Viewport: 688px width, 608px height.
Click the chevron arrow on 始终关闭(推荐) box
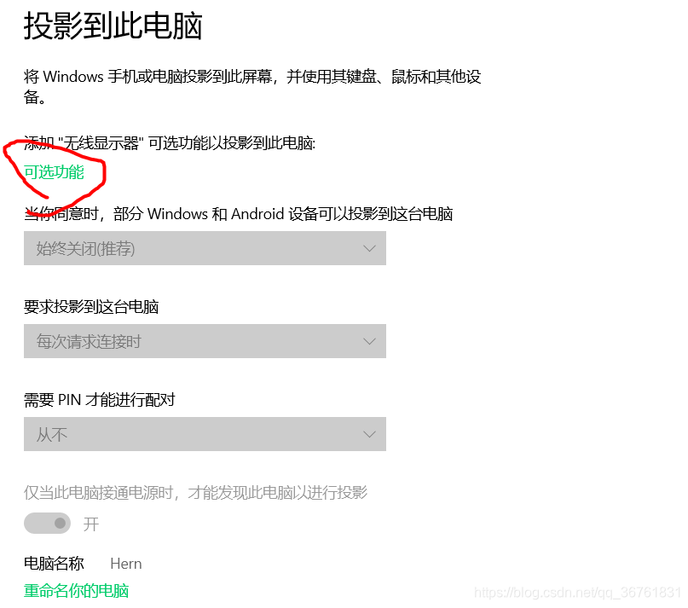(x=369, y=248)
